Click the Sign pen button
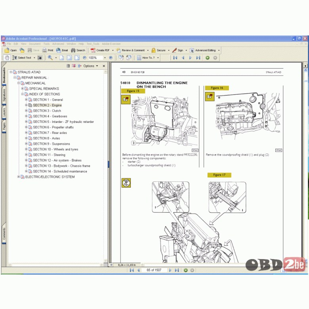 177,50
